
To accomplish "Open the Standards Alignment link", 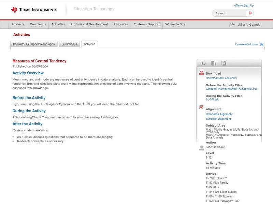I will (x=219, y=114).
